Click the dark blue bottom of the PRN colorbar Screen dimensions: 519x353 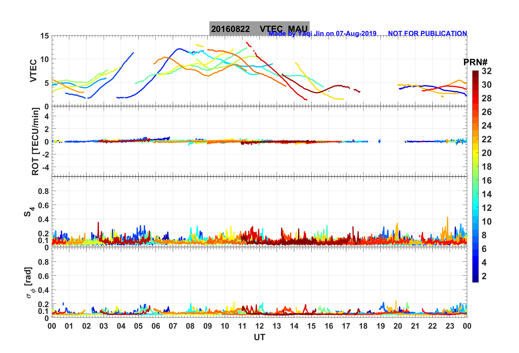tap(475, 279)
